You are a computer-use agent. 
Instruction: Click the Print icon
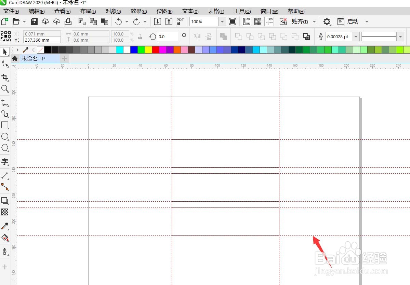(x=68, y=22)
